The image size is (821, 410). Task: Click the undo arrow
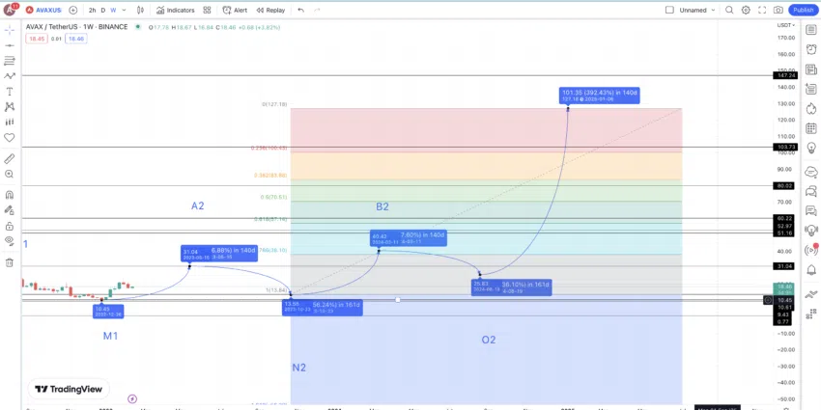pos(301,10)
